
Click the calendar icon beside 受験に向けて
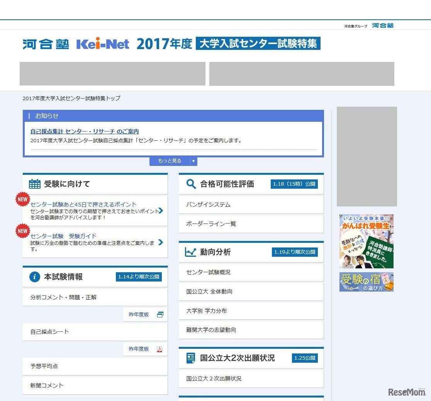34,184
